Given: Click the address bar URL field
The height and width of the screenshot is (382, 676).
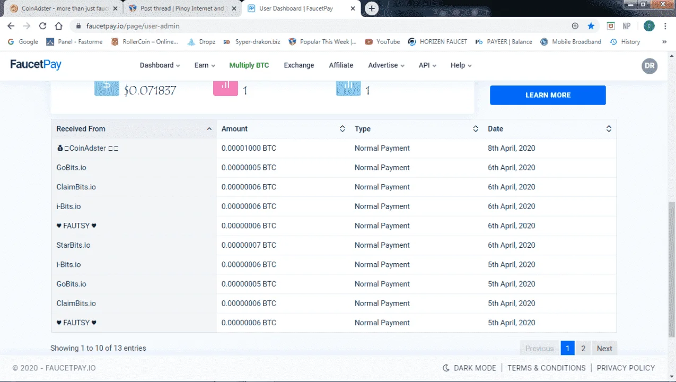Looking at the screenshot, I should click(318, 26).
